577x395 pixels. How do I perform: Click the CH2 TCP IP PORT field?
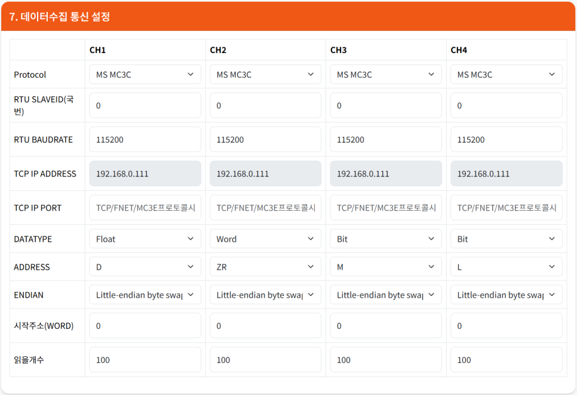pos(265,208)
